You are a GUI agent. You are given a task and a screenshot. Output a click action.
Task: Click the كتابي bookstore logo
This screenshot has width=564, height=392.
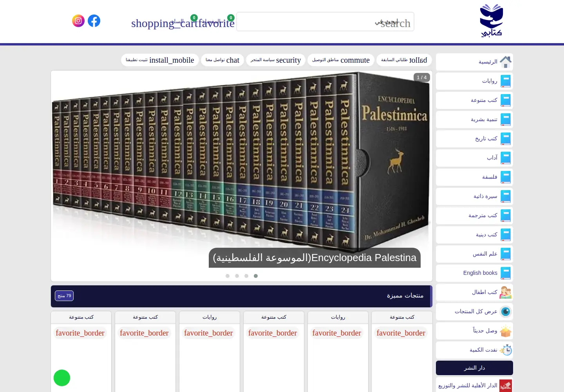pyautogui.click(x=491, y=21)
